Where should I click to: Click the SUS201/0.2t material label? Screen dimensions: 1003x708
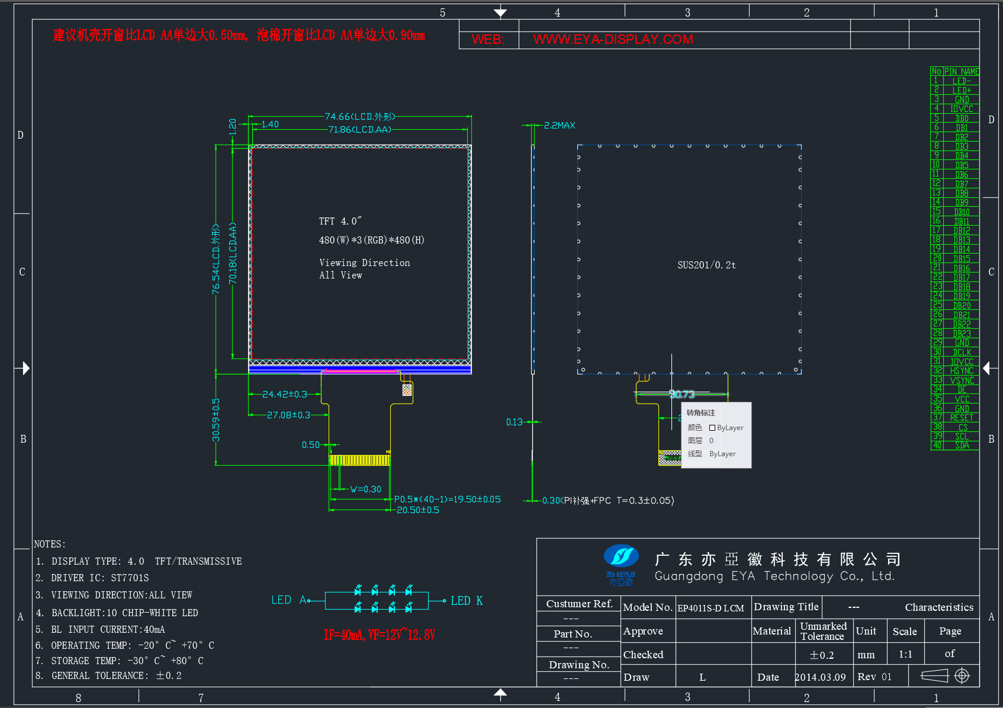click(706, 265)
